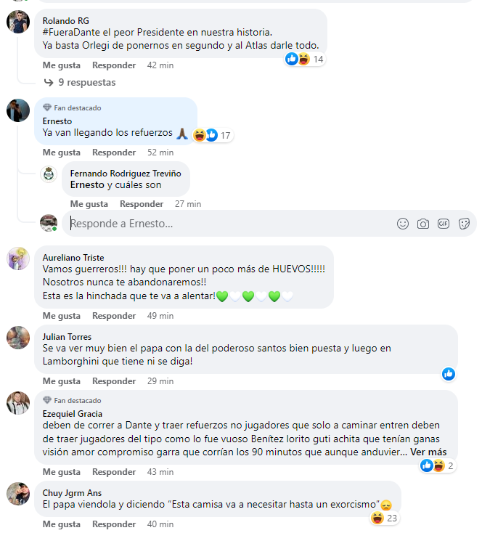This screenshot has height=533, width=482.
Task: View reactions on Rolando RG's comment
Action: (x=305, y=60)
